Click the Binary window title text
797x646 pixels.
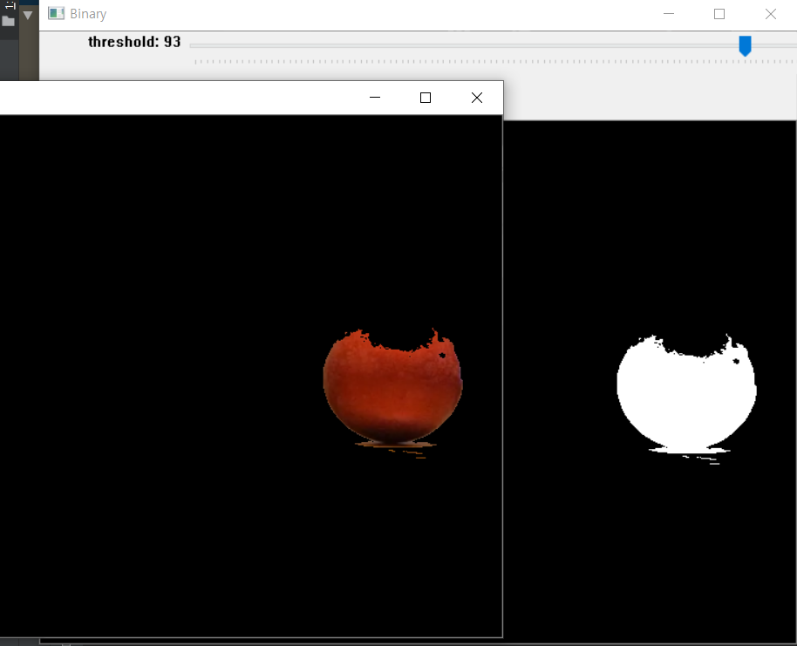88,14
